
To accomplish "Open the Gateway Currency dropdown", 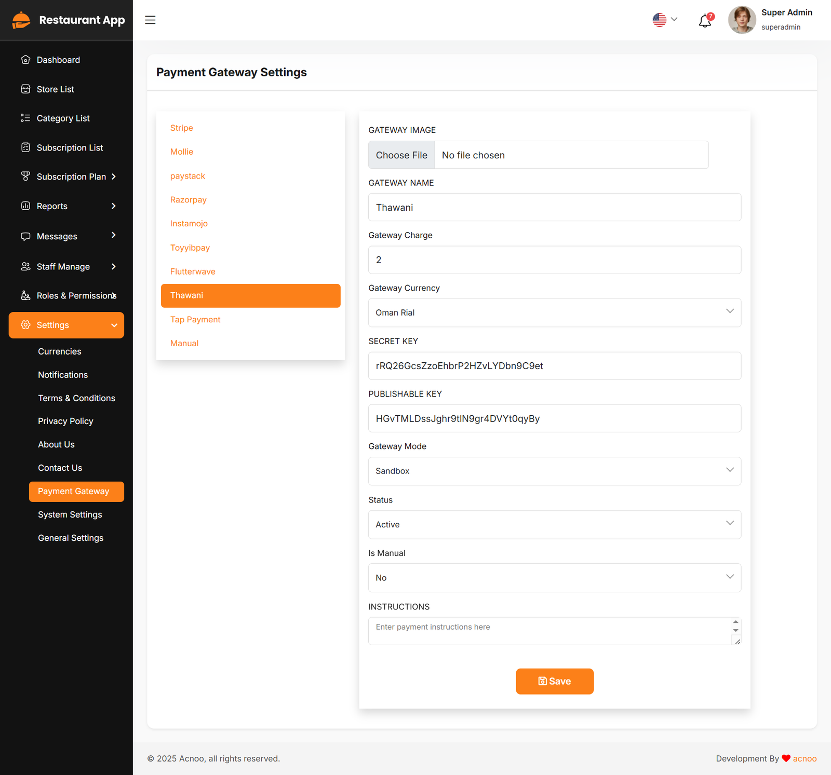I will [554, 312].
